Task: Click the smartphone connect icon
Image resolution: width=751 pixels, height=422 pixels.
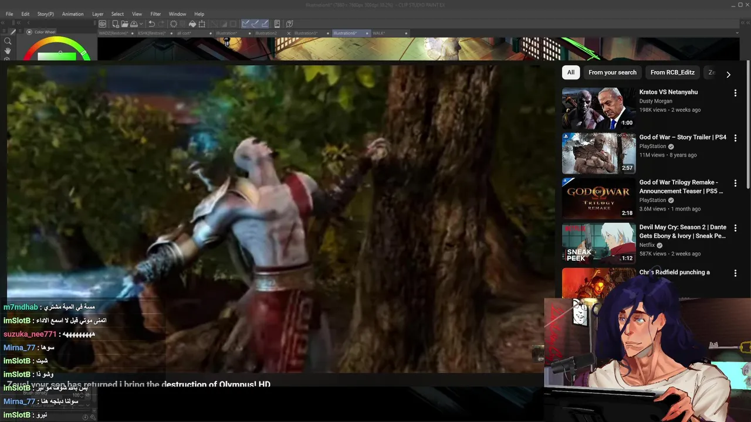Action: tap(277, 24)
